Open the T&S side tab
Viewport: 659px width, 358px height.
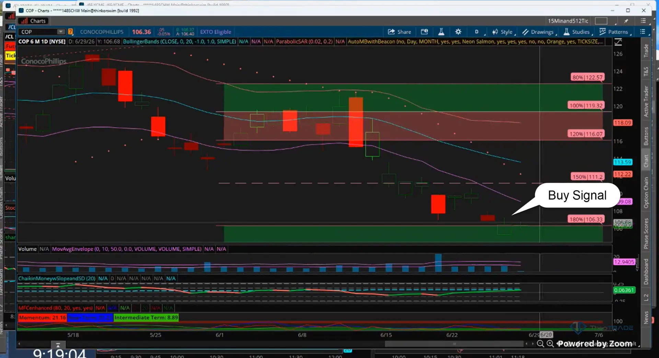[646, 71]
